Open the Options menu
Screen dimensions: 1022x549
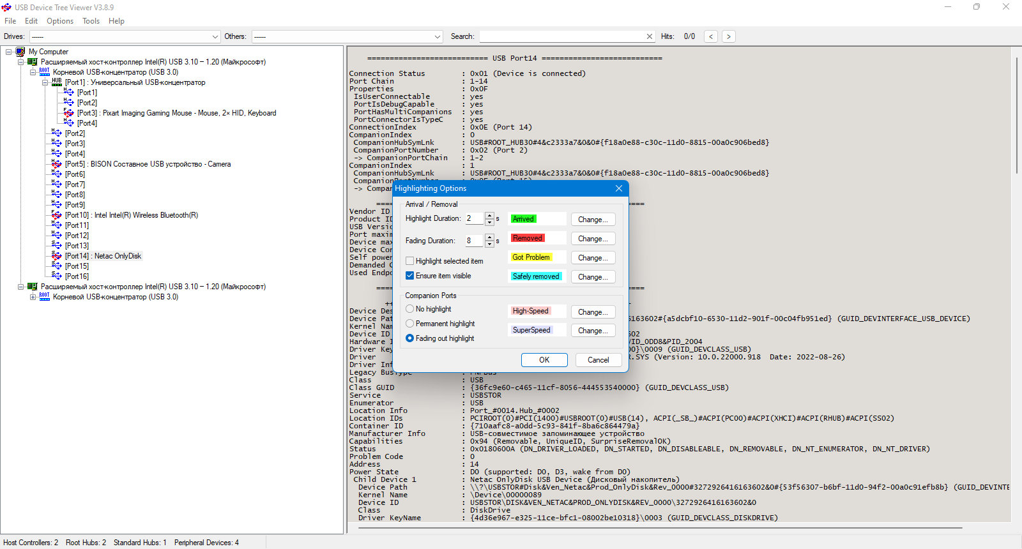tap(60, 21)
